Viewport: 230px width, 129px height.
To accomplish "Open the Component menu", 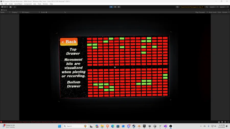I will click(x=28, y=4).
